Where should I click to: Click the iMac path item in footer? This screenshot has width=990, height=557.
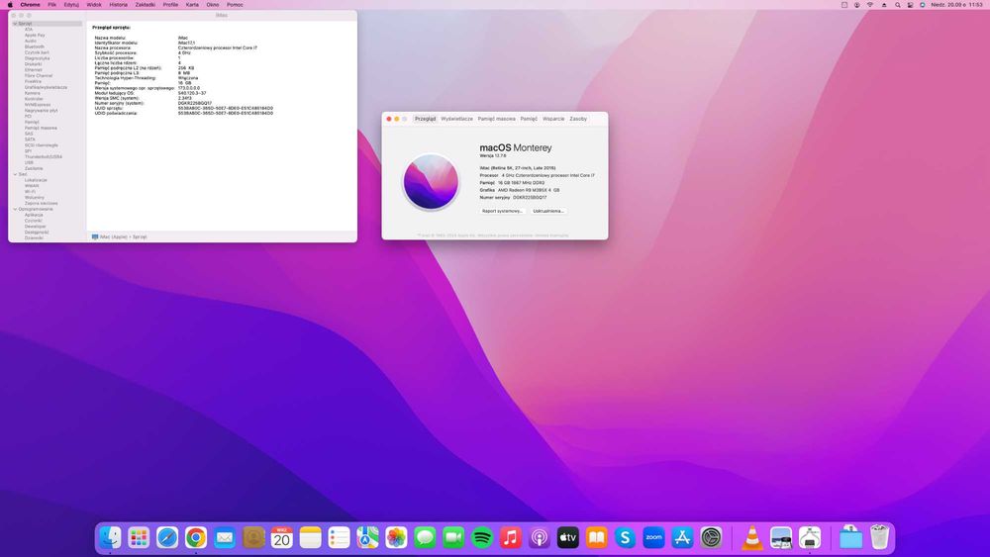tap(111, 236)
